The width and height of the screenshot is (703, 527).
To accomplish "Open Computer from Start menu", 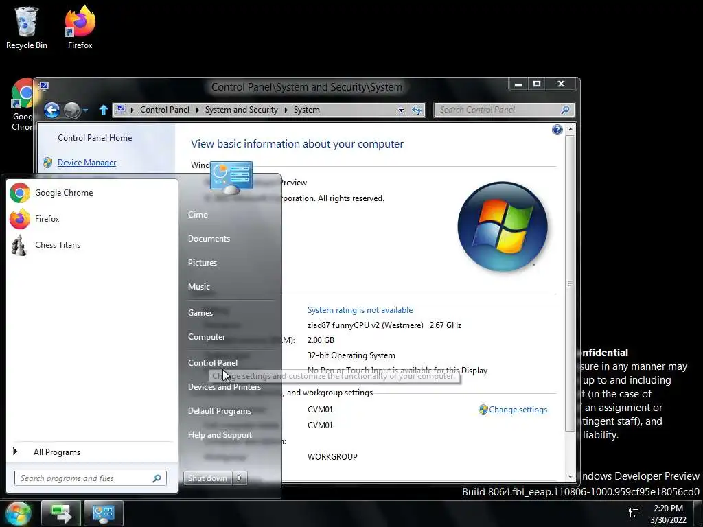I will tap(207, 336).
